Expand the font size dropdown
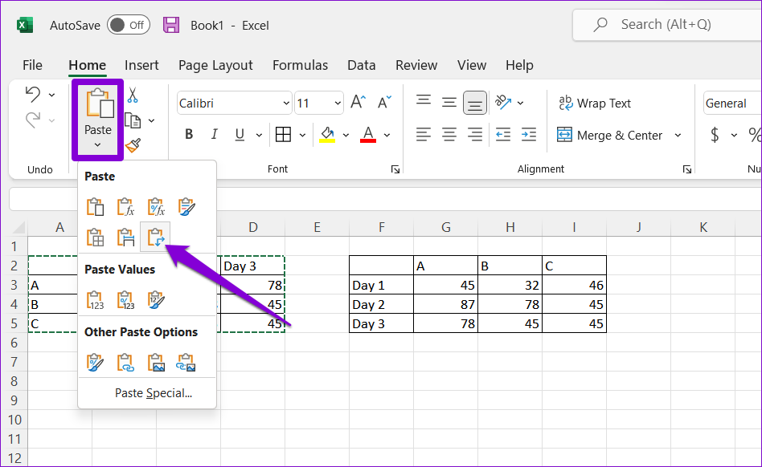The width and height of the screenshot is (762, 467). coord(338,104)
